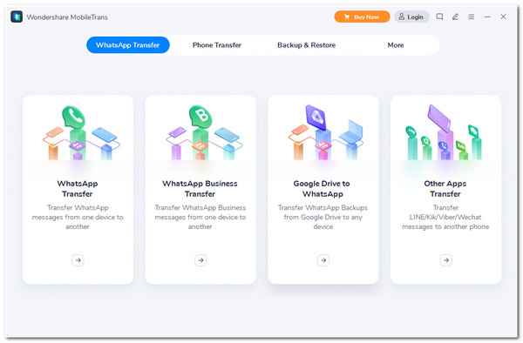The width and height of the screenshot is (523, 343).
Task: Click the 'WhatsApp Business Transfer' card title
Action: (200, 189)
